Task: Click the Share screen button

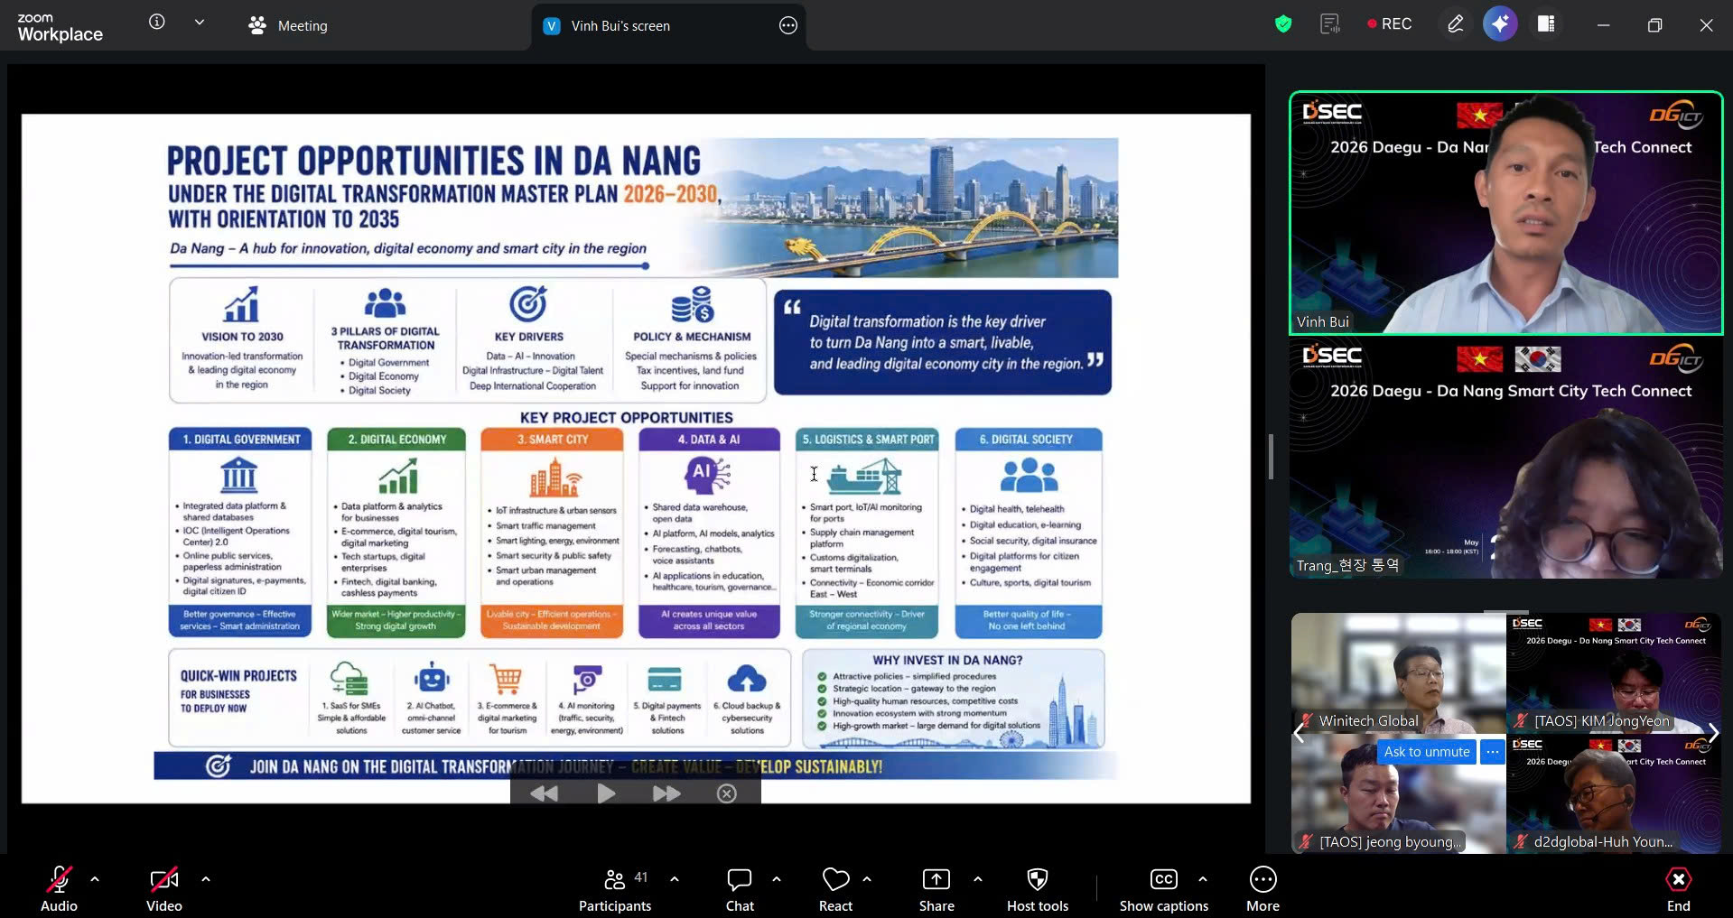Action: click(x=936, y=889)
